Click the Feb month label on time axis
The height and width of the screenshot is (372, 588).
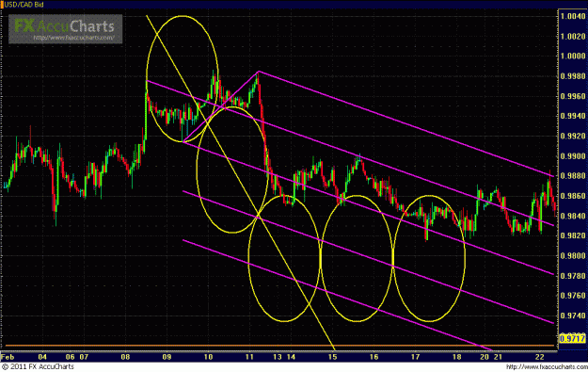point(8,357)
